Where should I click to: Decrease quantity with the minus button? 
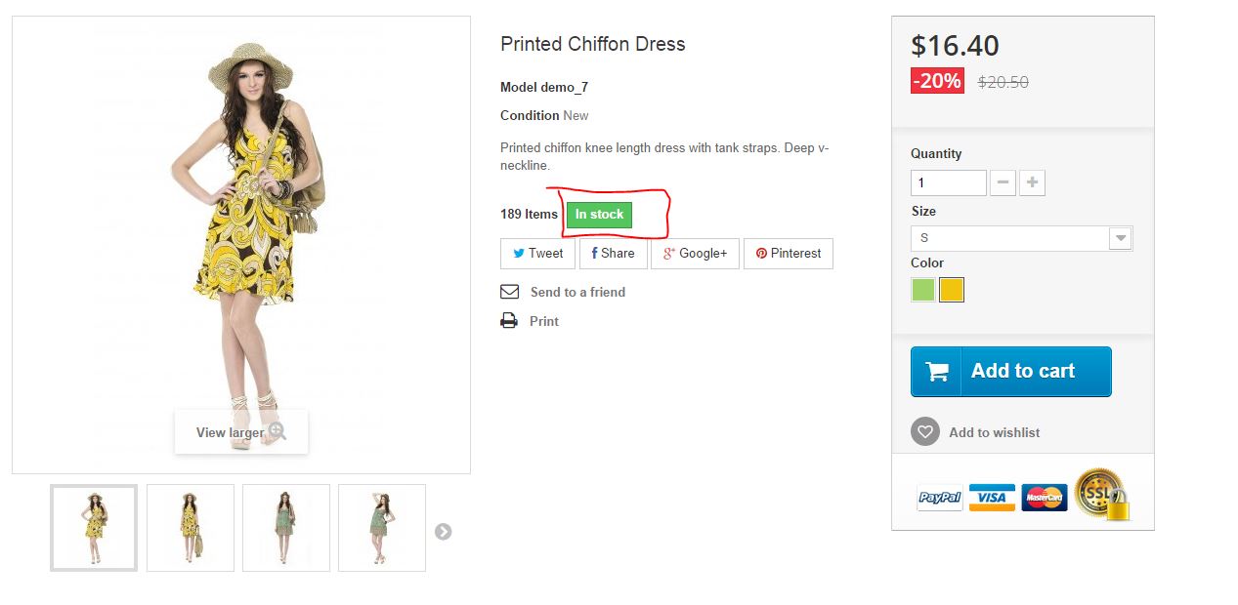1003,182
